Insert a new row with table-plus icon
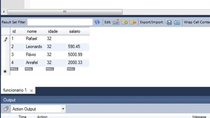Screen dimensions: 210x118 [124, 22]
